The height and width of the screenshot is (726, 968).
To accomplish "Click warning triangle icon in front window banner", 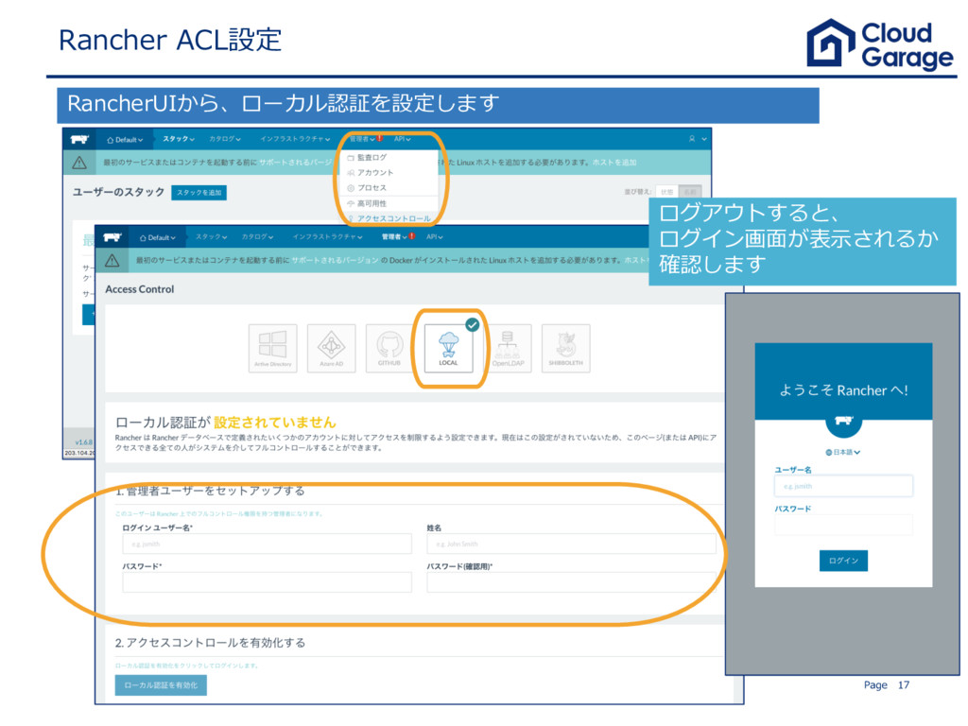I will coord(112,261).
